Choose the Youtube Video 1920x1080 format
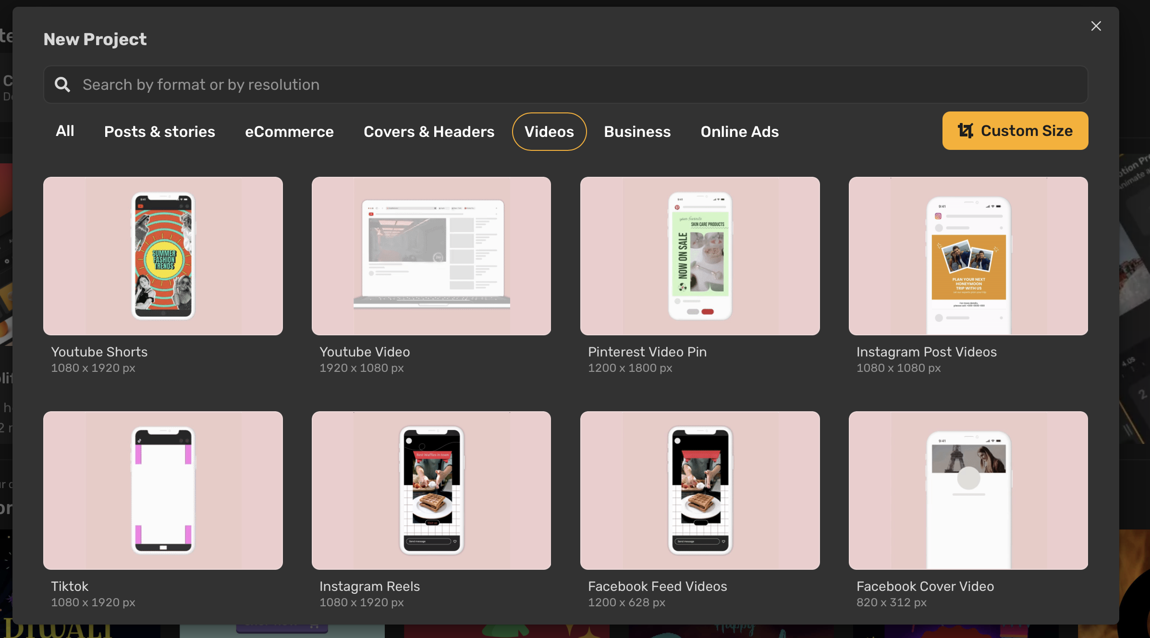The height and width of the screenshot is (638, 1150). (x=431, y=256)
